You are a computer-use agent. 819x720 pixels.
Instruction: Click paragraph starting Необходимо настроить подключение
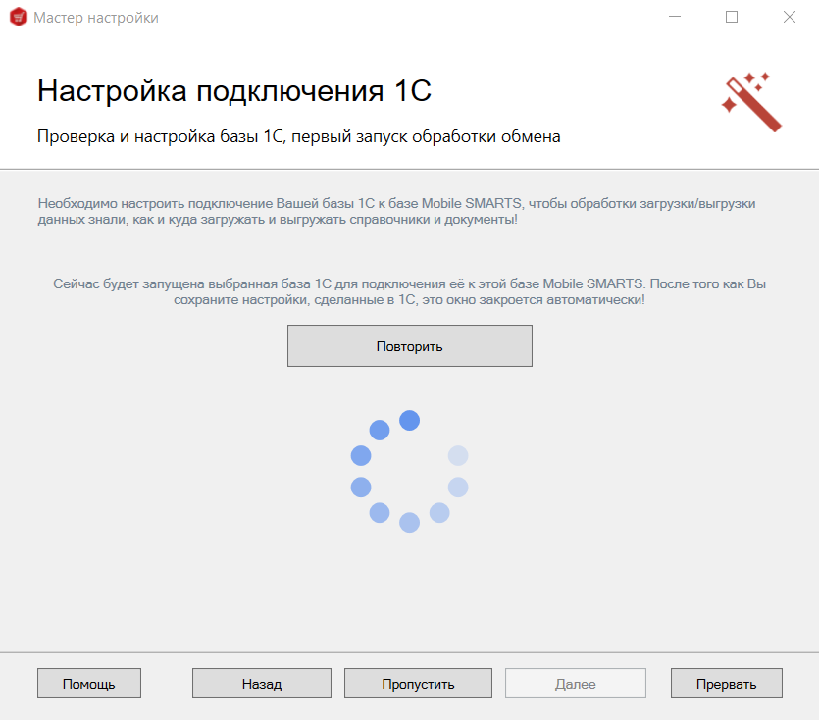396,211
